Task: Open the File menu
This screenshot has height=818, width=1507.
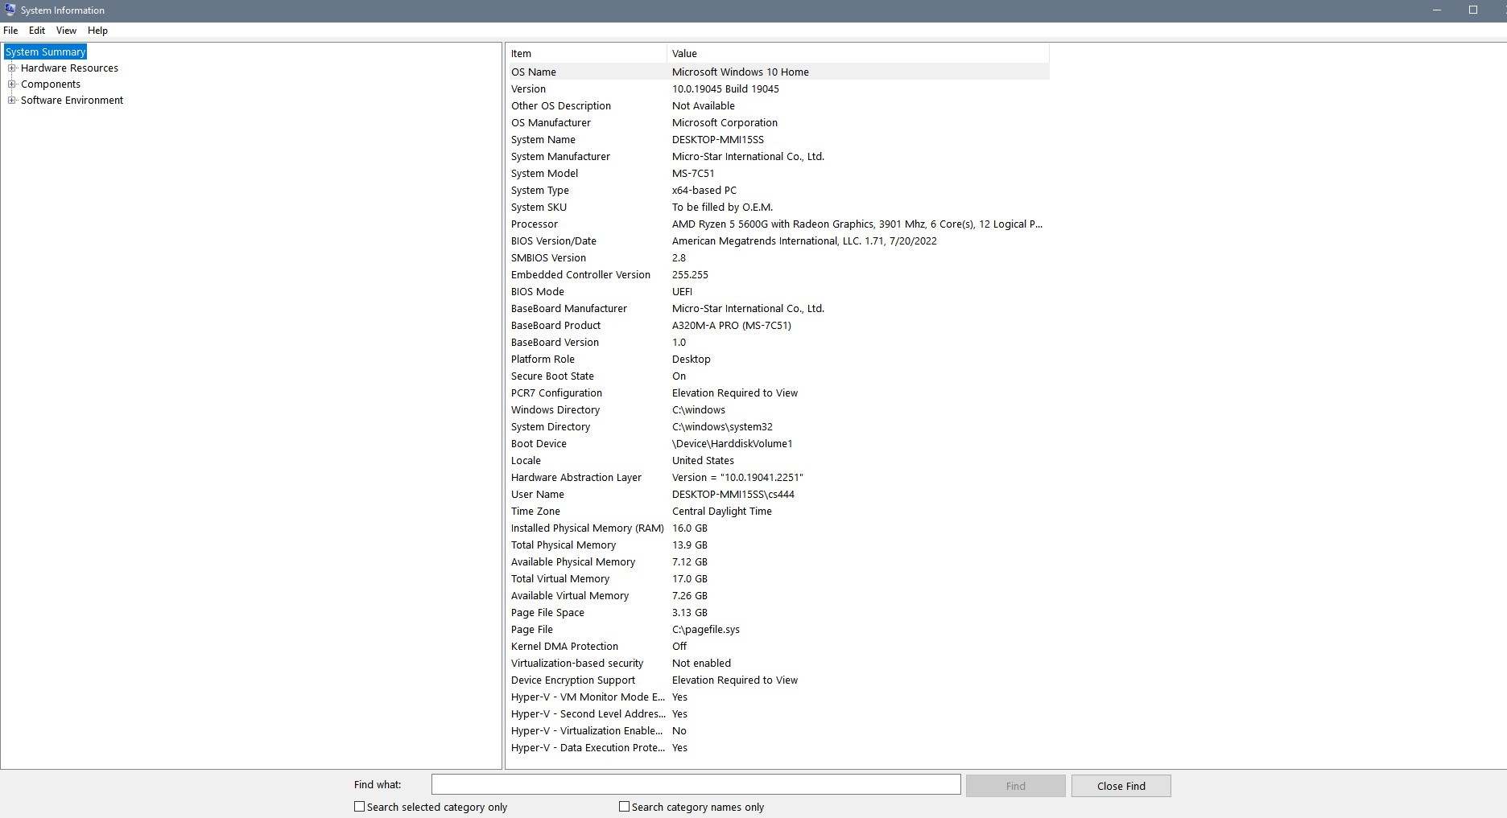Action: (10, 31)
